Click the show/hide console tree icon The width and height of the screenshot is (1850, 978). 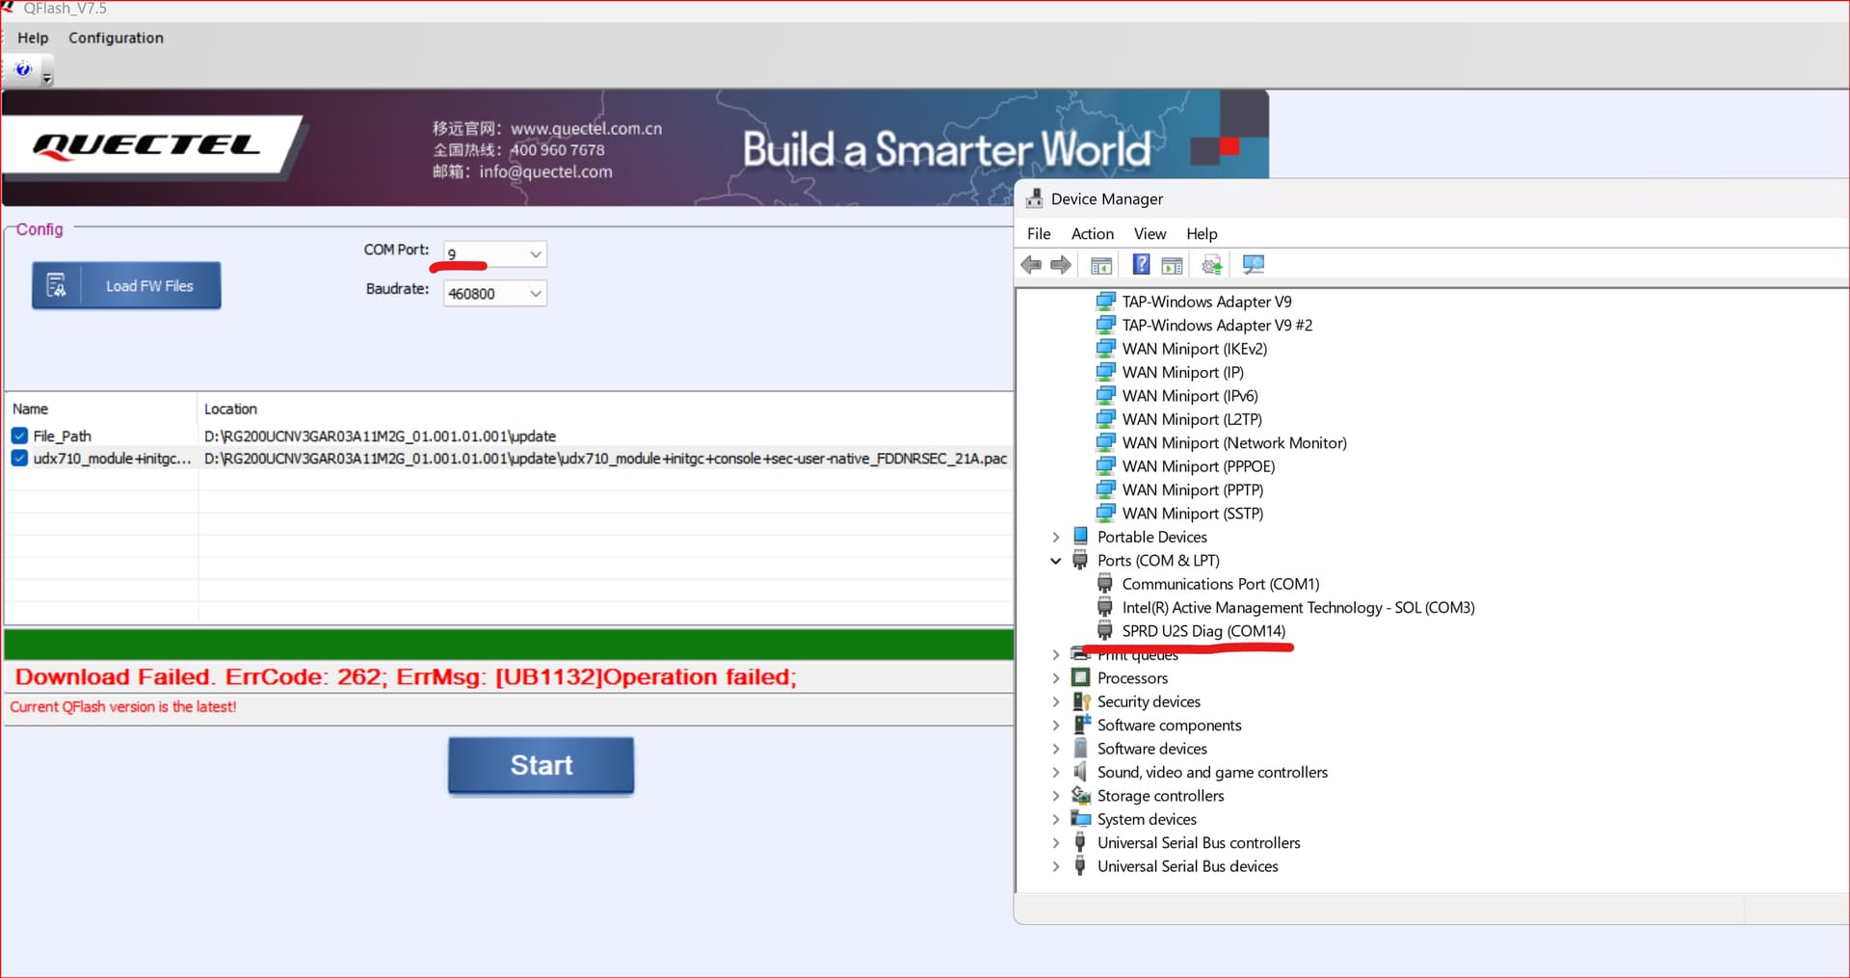coord(1101,265)
